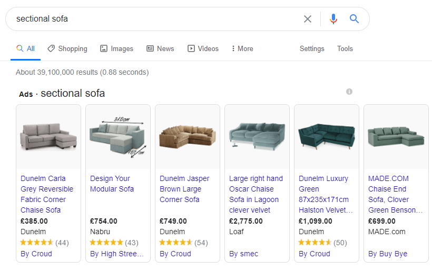
Task: Click the £749.00 price
Action: tap(173, 221)
